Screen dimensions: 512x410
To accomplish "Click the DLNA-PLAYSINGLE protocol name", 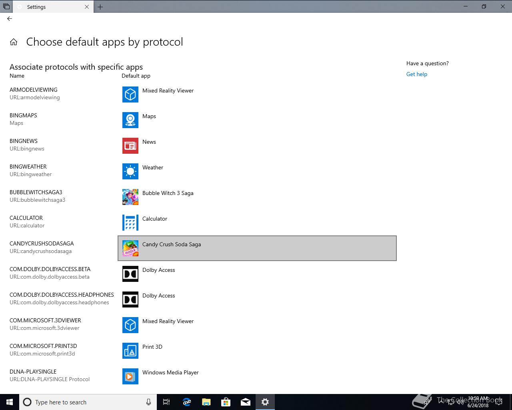I will tap(33, 372).
